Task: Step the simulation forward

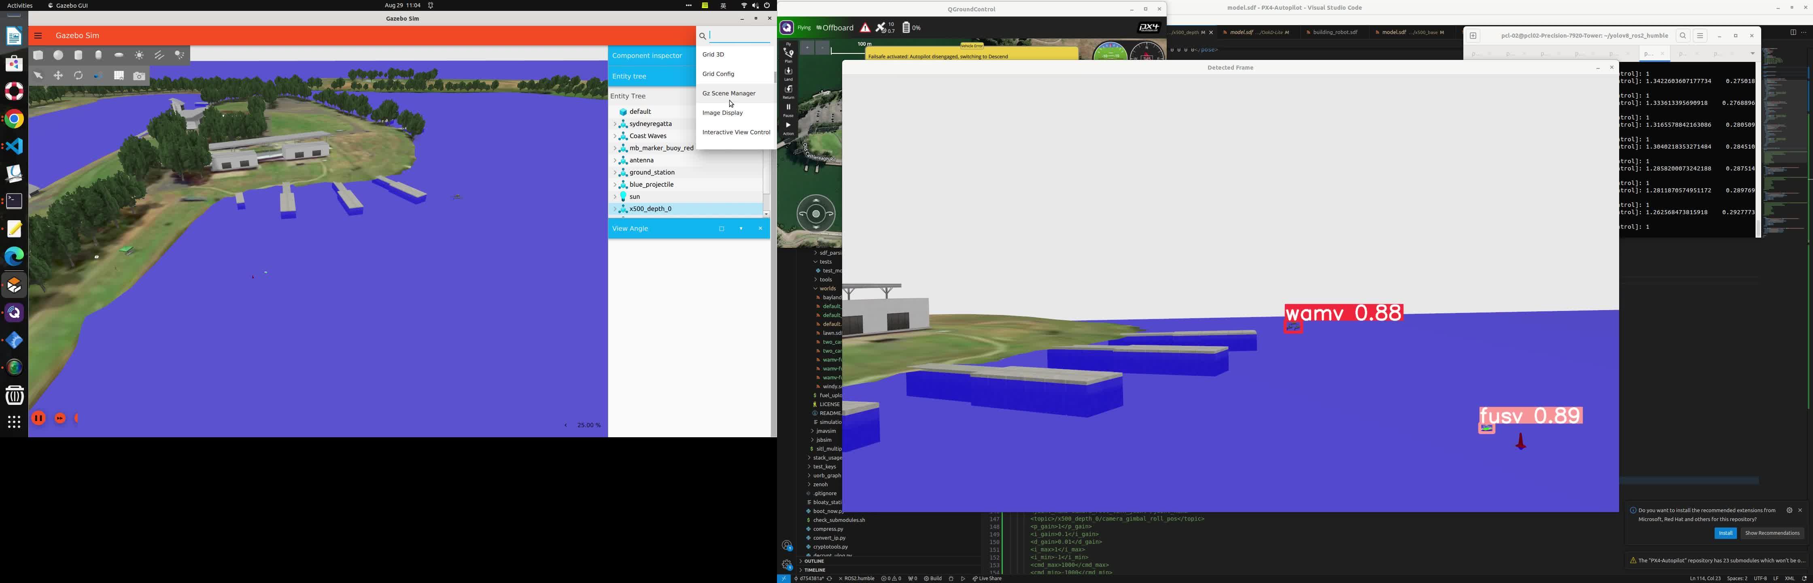Action: click(x=61, y=418)
